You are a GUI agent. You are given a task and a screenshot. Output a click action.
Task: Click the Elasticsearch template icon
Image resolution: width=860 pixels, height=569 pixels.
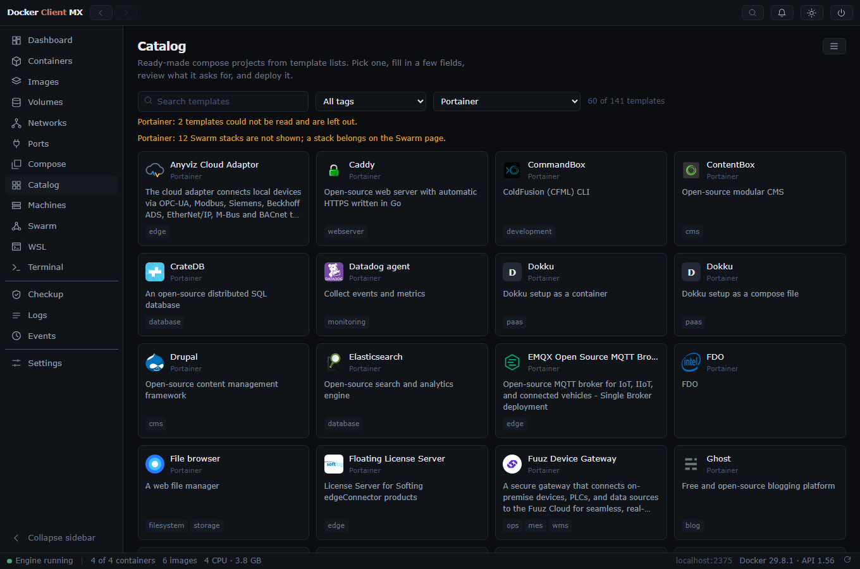(x=334, y=362)
